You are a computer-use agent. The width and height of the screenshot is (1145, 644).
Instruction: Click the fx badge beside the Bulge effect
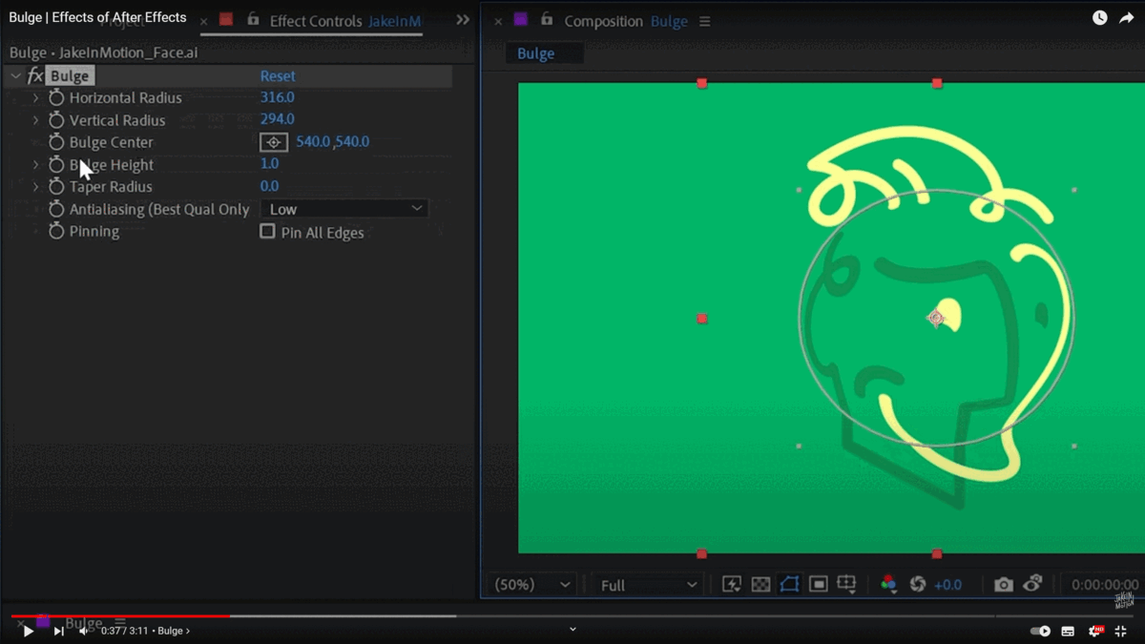pyautogui.click(x=35, y=74)
